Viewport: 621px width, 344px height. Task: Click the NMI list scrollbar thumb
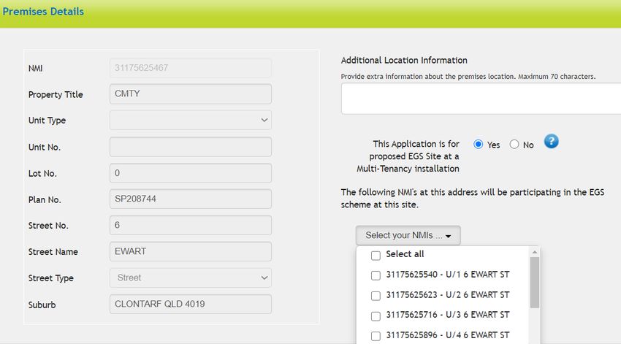[x=535, y=282]
